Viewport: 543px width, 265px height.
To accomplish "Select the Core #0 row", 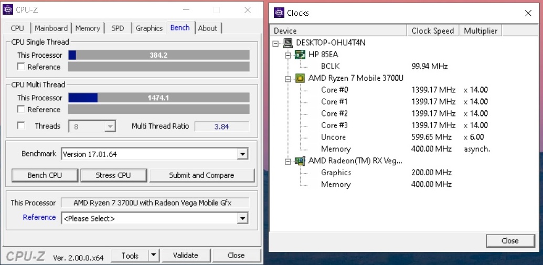I will click(335, 90).
